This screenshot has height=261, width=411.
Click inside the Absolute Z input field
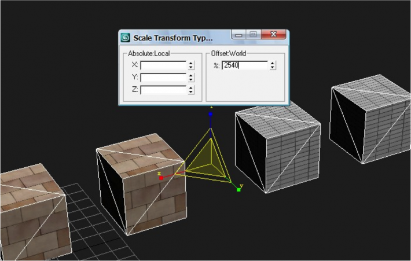[163, 90]
